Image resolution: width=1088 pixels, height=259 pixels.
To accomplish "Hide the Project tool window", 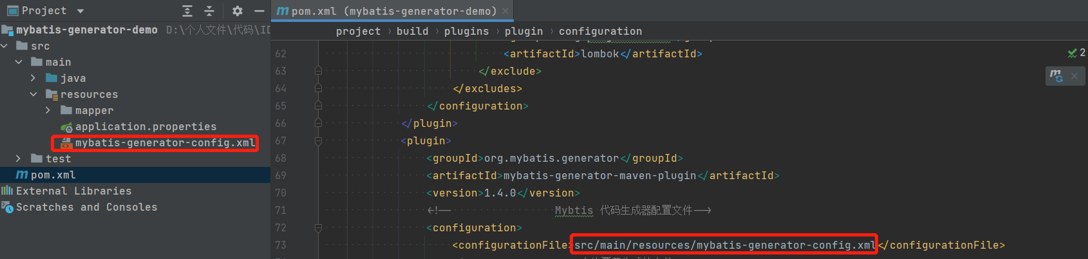I will 259,11.
